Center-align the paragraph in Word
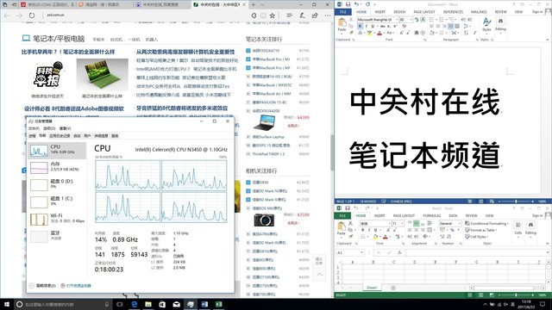The image size is (552, 310). tap(438, 27)
